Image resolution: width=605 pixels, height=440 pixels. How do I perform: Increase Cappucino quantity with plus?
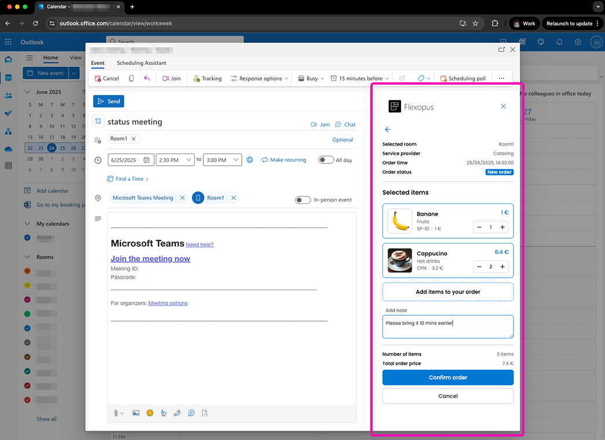502,266
